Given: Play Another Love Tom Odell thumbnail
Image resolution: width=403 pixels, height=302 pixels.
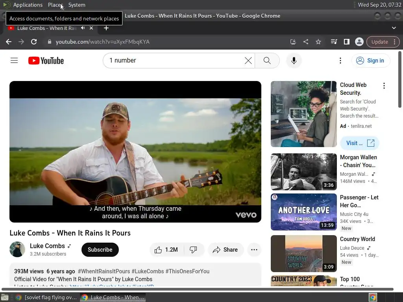Looking at the screenshot, I should [x=303, y=212].
